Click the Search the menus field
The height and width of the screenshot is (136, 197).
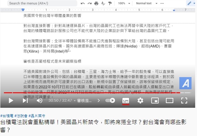click(42, 3)
